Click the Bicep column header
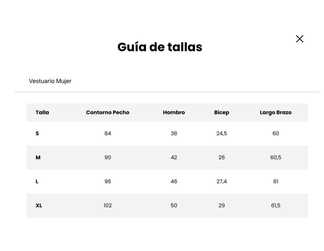324x251 pixels. [x=221, y=112]
